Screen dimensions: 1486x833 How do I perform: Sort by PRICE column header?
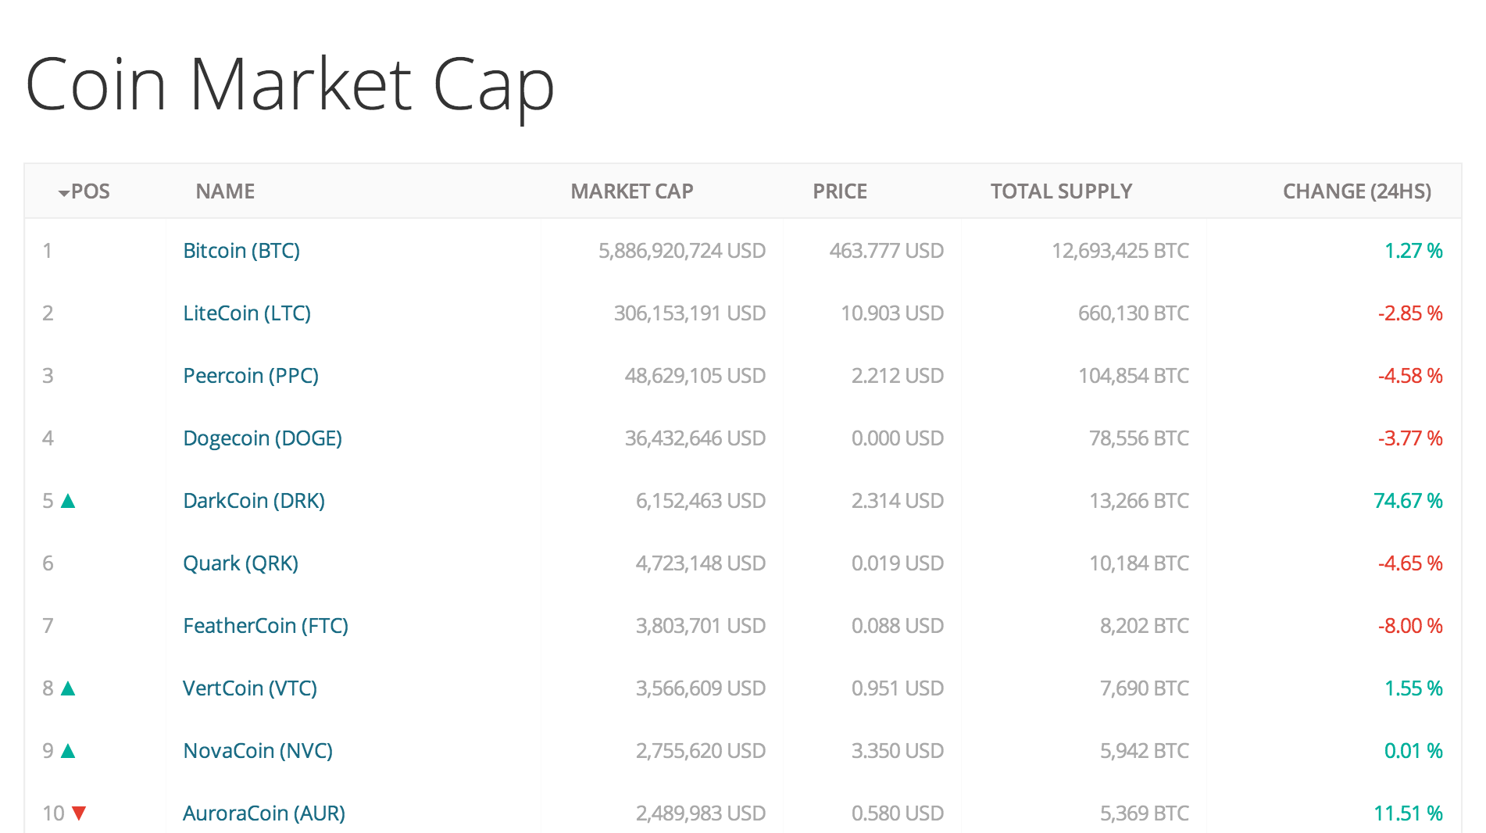coord(839,191)
